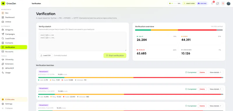
Task: Click Valid 4,094 in the second batch
Action: click(x=43, y=97)
